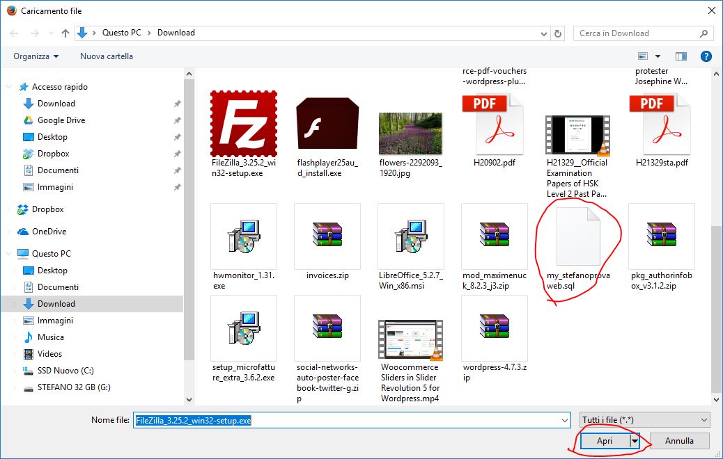Click the sidebar scrollbar down arrow
Image resolution: width=723 pixels, height=459 pixels.
coord(189,400)
